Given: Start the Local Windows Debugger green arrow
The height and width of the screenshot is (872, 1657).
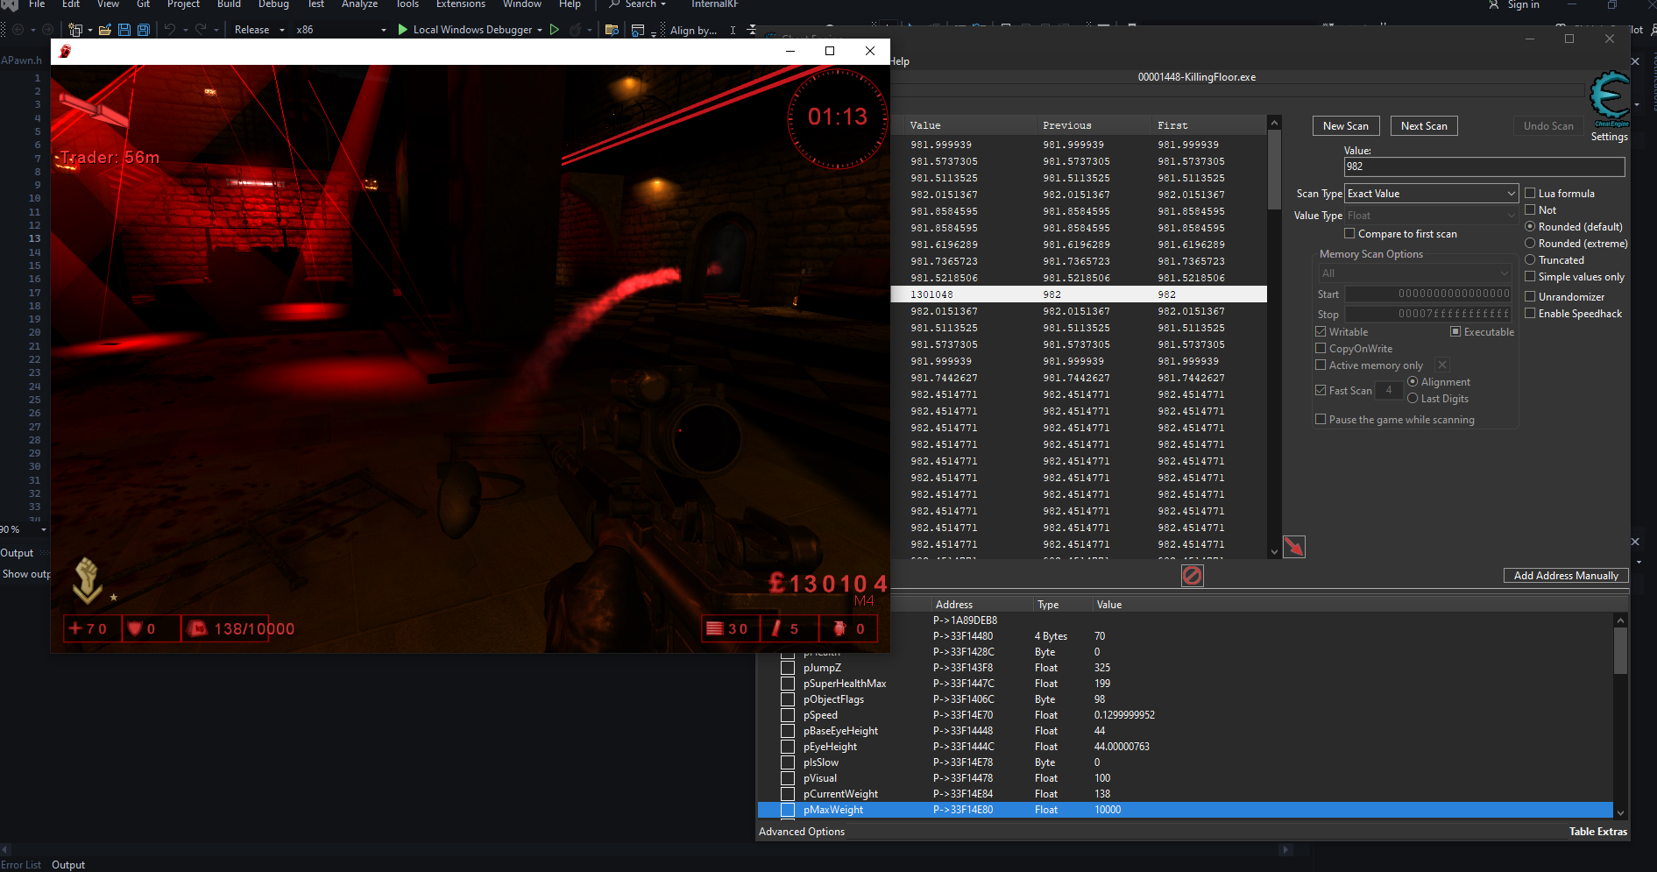Looking at the screenshot, I should [x=402, y=29].
